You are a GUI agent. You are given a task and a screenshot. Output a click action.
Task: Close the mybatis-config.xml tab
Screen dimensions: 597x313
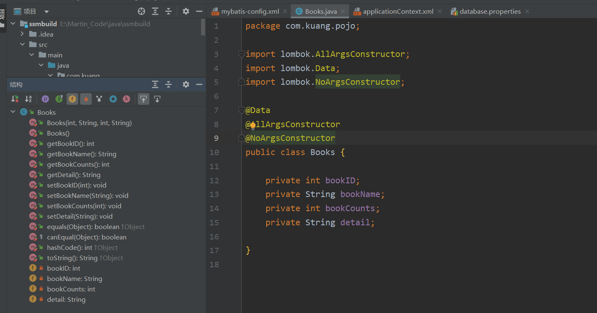point(285,11)
